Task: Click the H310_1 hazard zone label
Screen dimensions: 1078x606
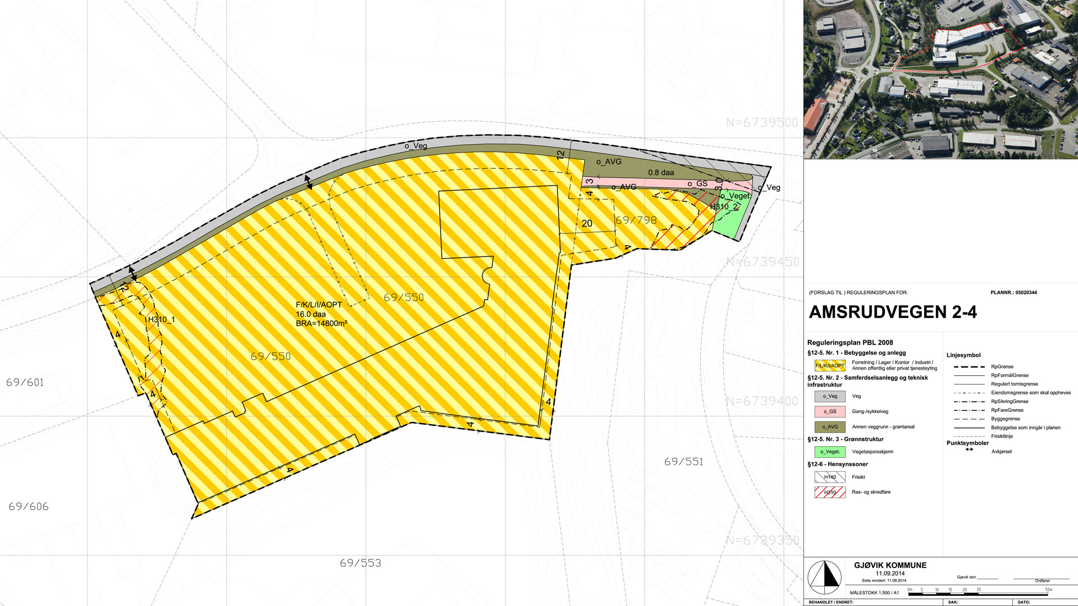Action: pyautogui.click(x=162, y=320)
